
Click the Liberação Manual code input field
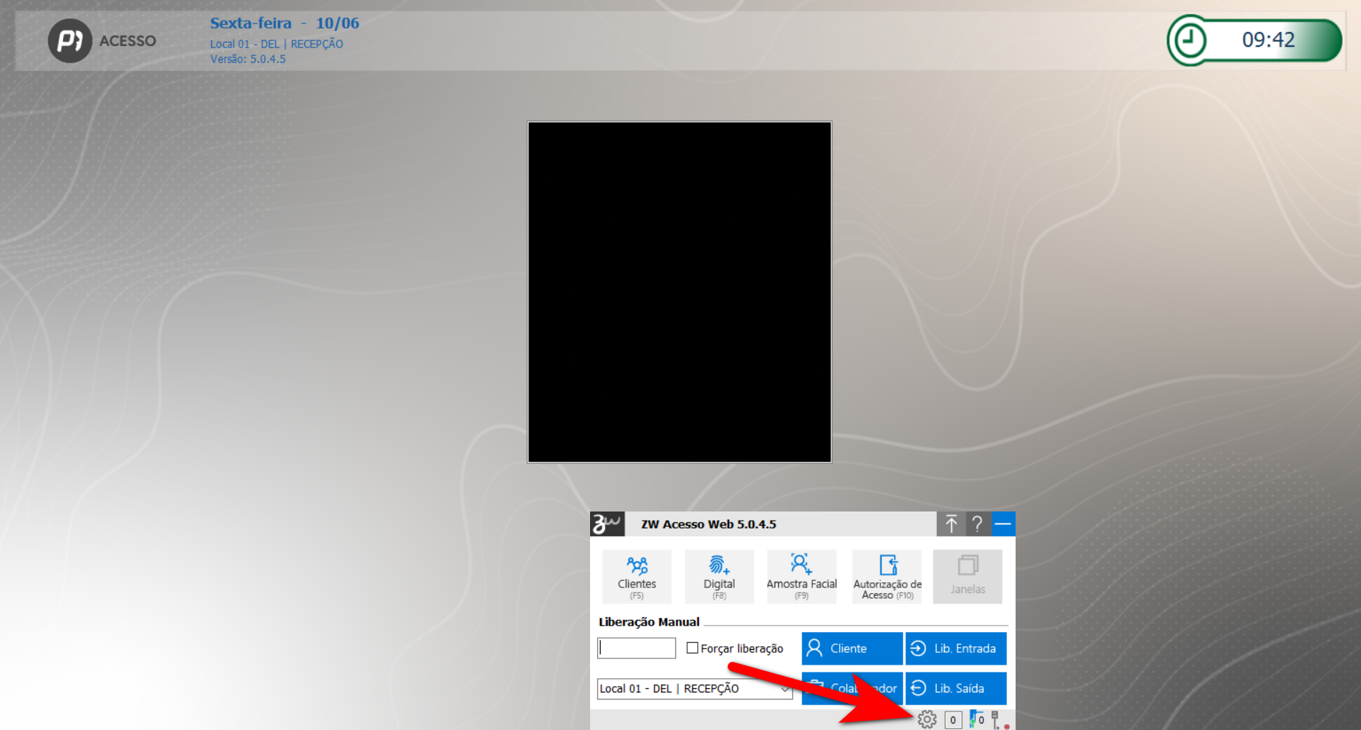point(636,648)
